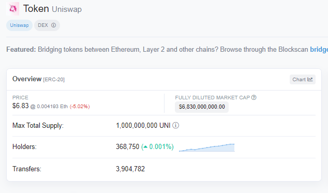This screenshot has width=328, height=193.
Task: Click the fully diluted market cap help icon
Action: (x=254, y=98)
